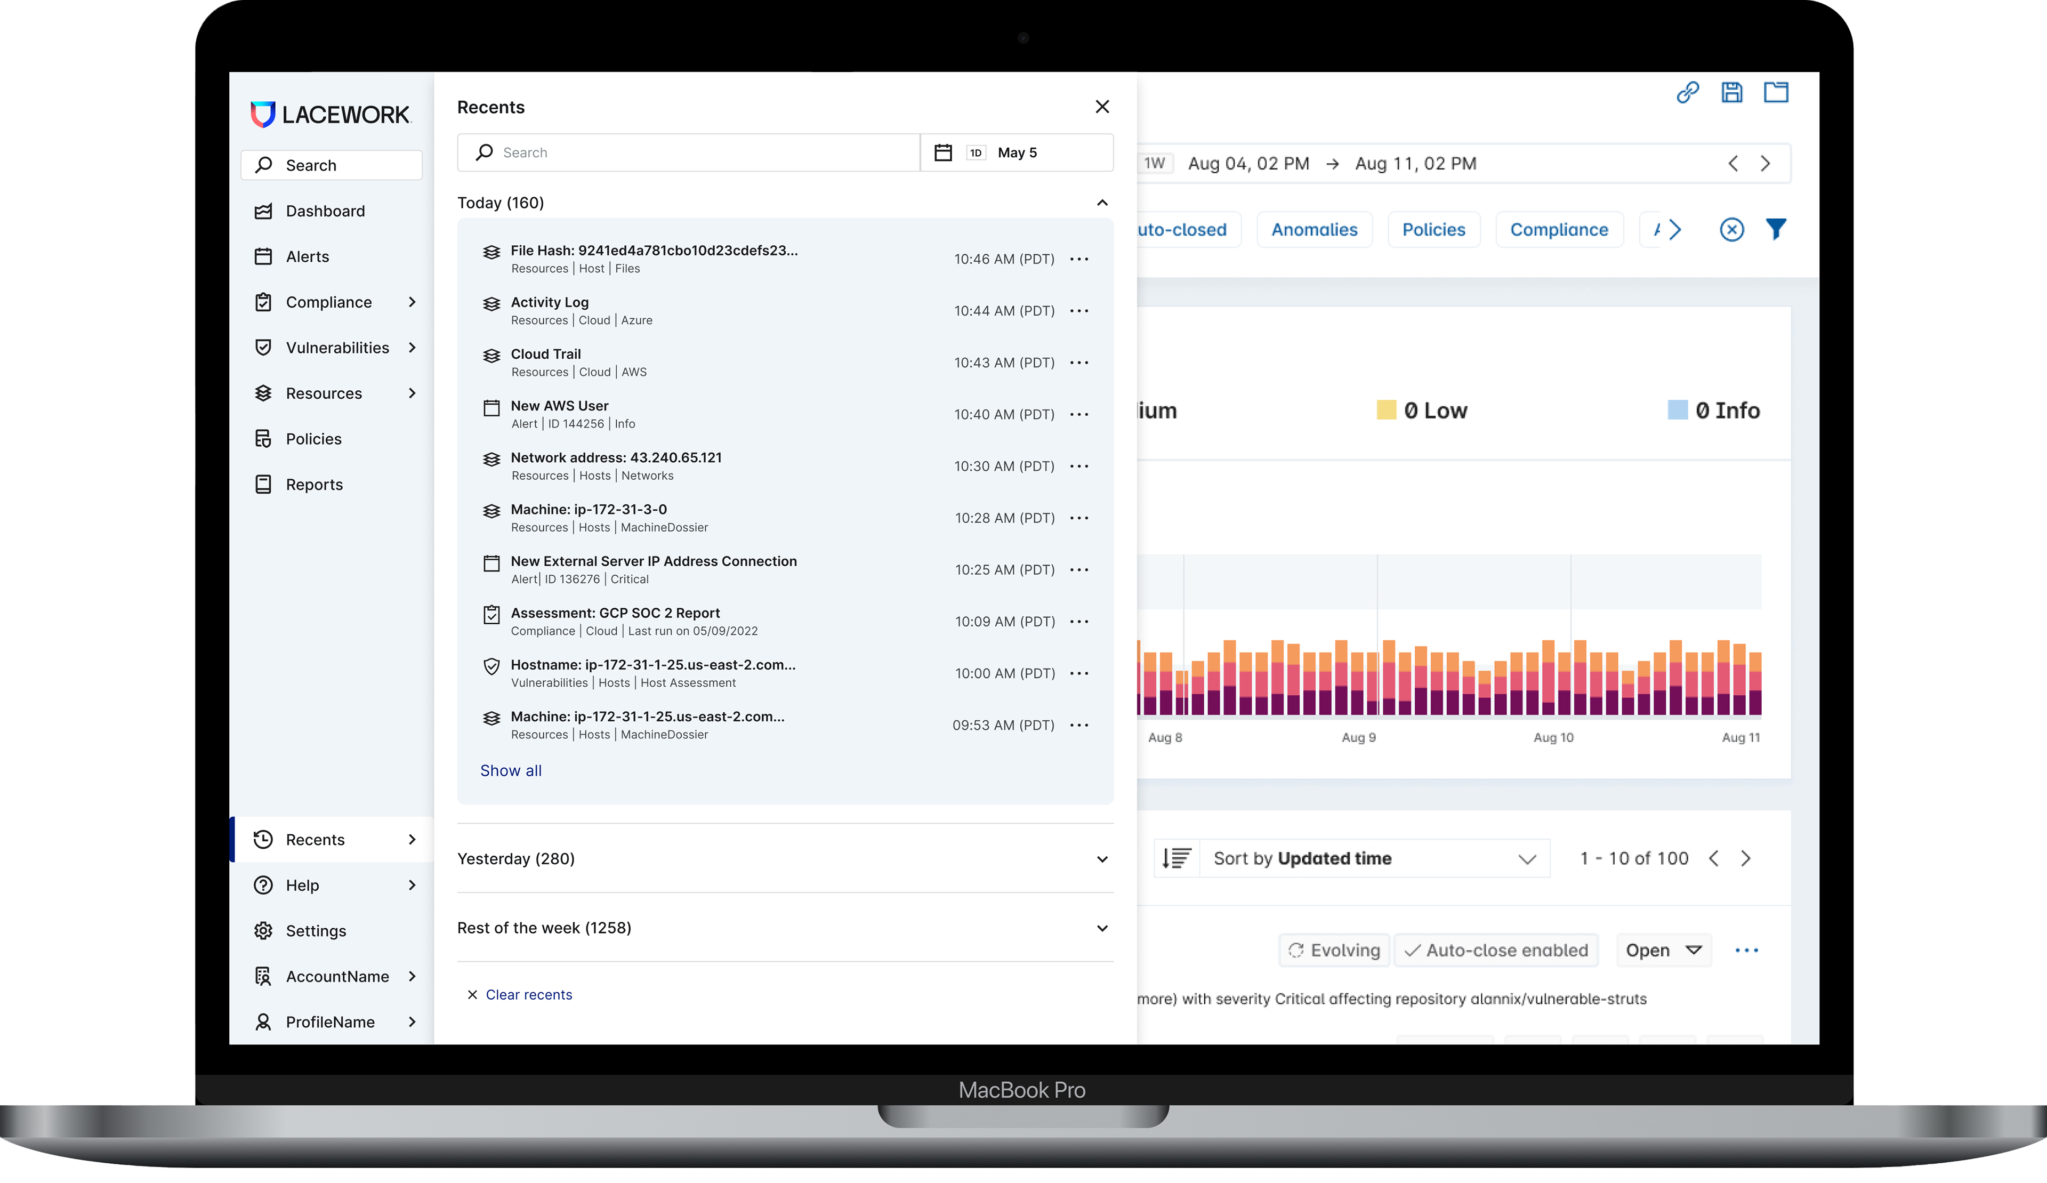Screen dimensions: 2047x1183
Task: Open the alert's Open status dropdown
Action: 1663,952
